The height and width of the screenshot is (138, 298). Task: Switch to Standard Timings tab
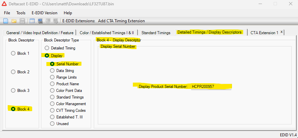click(x=156, y=33)
